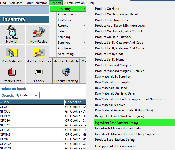Open the New Recipe icon
The height and width of the screenshot is (150, 175).
coord(39,32)
